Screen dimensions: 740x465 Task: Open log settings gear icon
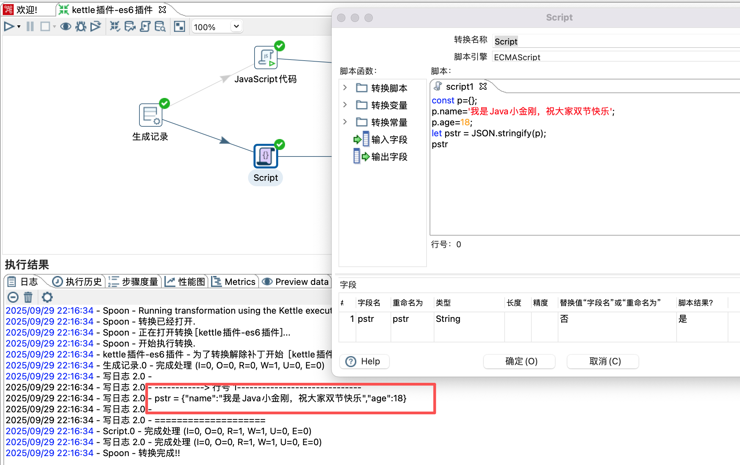pos(47,297)
